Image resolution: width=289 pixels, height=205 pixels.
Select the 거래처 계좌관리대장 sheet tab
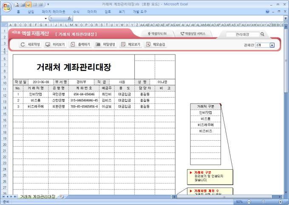[x=37, y=196]
